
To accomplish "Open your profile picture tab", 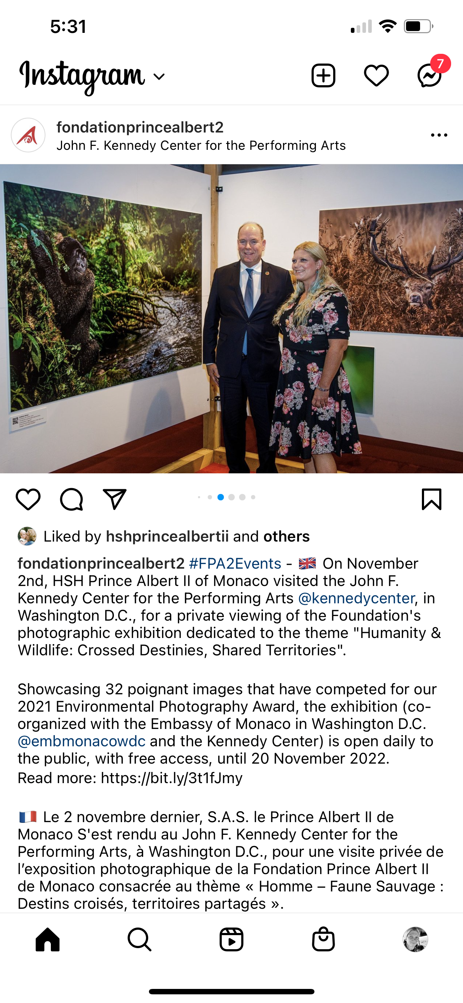I will [x=415, y=939].
